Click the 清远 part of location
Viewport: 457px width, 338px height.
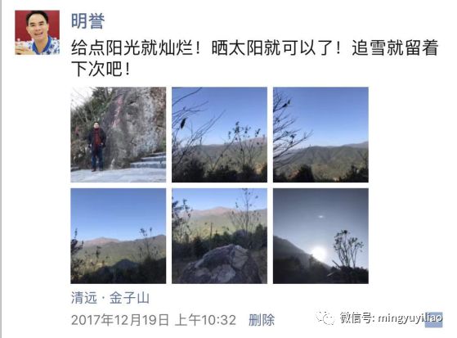pyautogui.click(x=84, y=298)
